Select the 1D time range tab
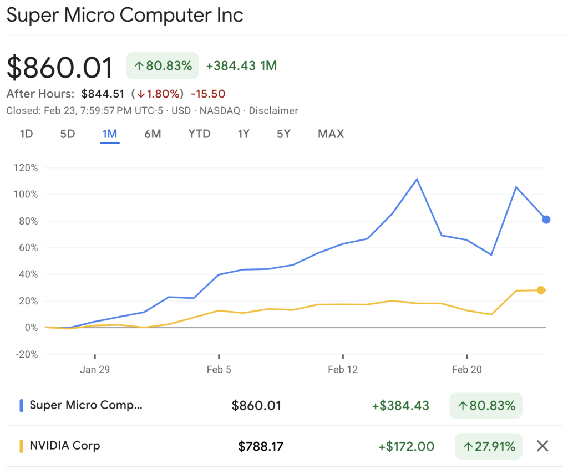The width and height of the screenshot is (568, 474). pyautogui.click(x=26, y=134)
